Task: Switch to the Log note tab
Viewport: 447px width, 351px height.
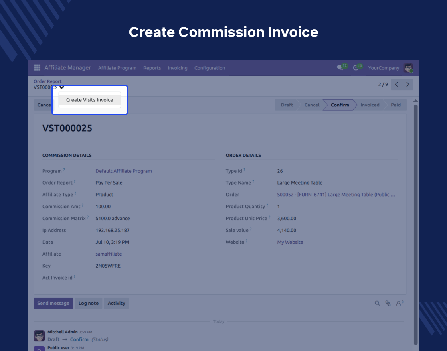Action: (x=88, y=303)
